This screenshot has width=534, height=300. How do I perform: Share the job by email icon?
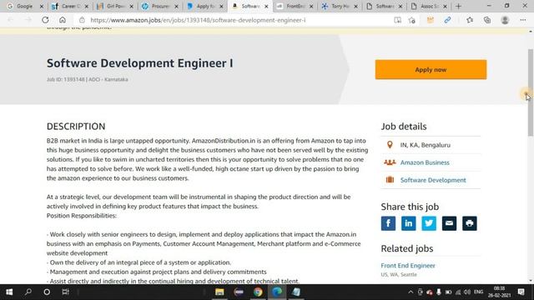pyautogui.click(x=449, y=223)
